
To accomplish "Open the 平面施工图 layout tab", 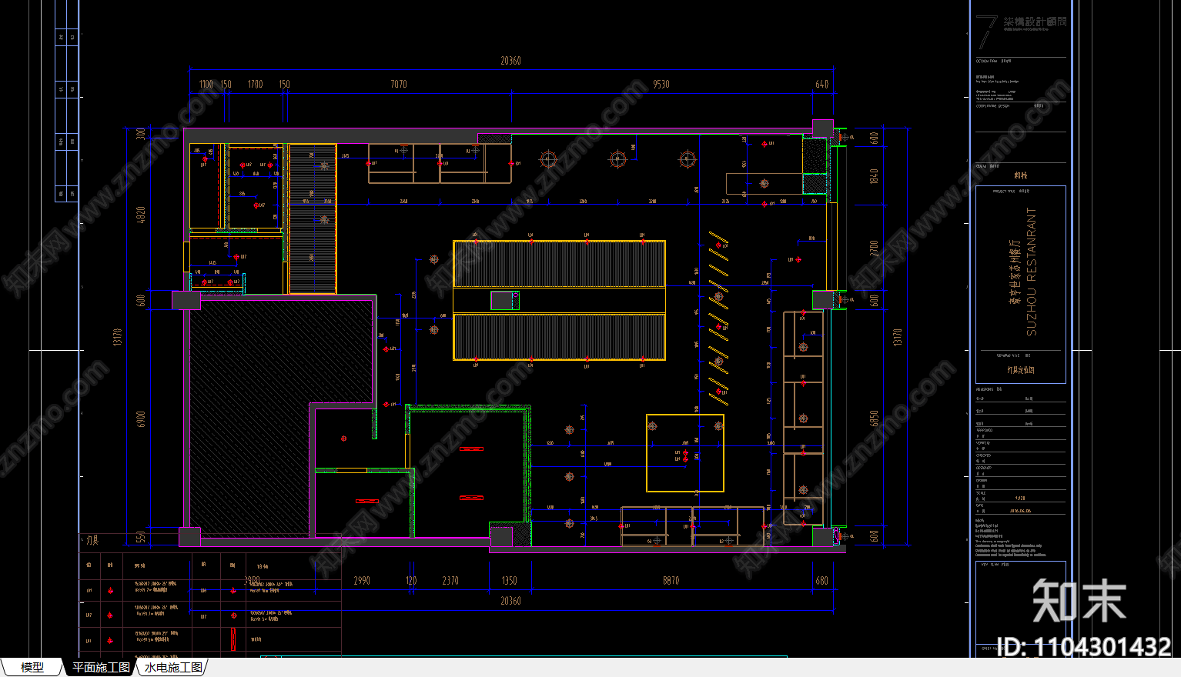I will [101, 668].
